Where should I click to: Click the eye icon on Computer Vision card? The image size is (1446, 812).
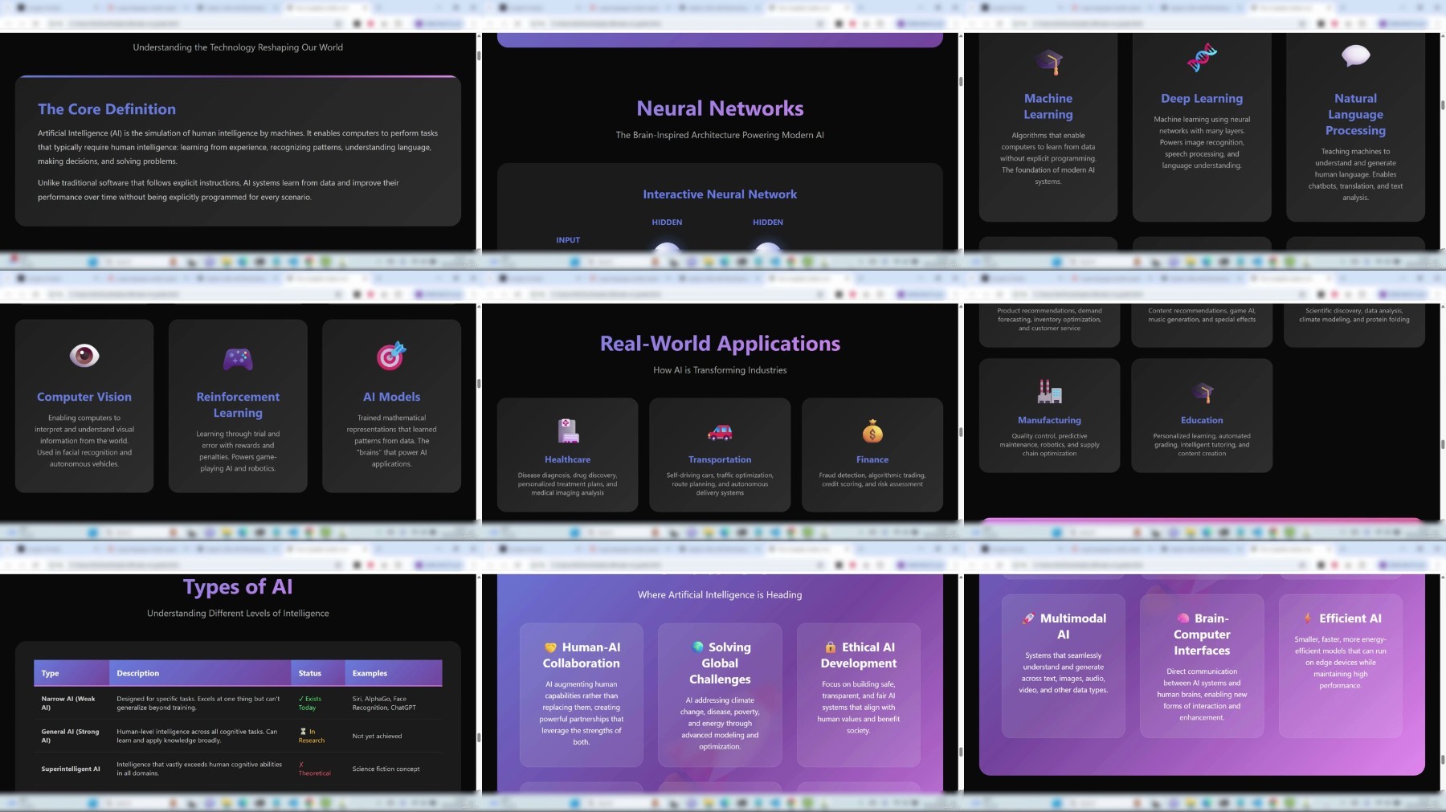(84, 355)
